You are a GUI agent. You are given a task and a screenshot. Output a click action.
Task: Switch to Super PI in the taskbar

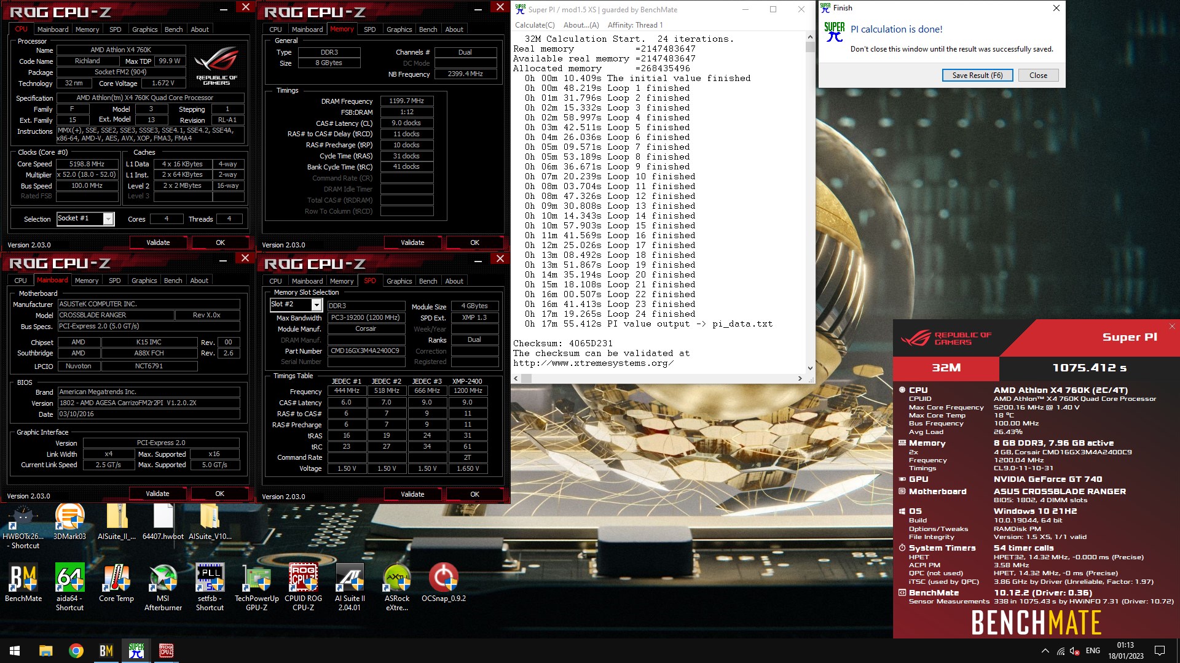(x=136, y=651)
